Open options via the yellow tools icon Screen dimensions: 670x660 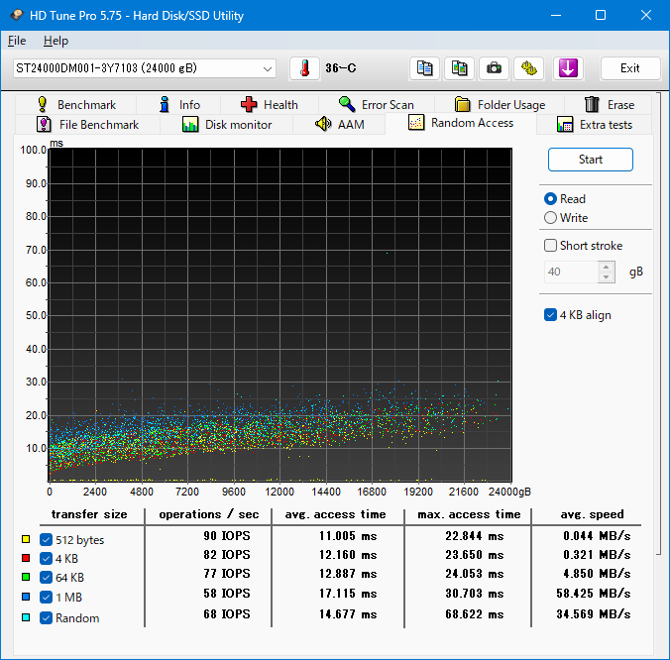529,68
